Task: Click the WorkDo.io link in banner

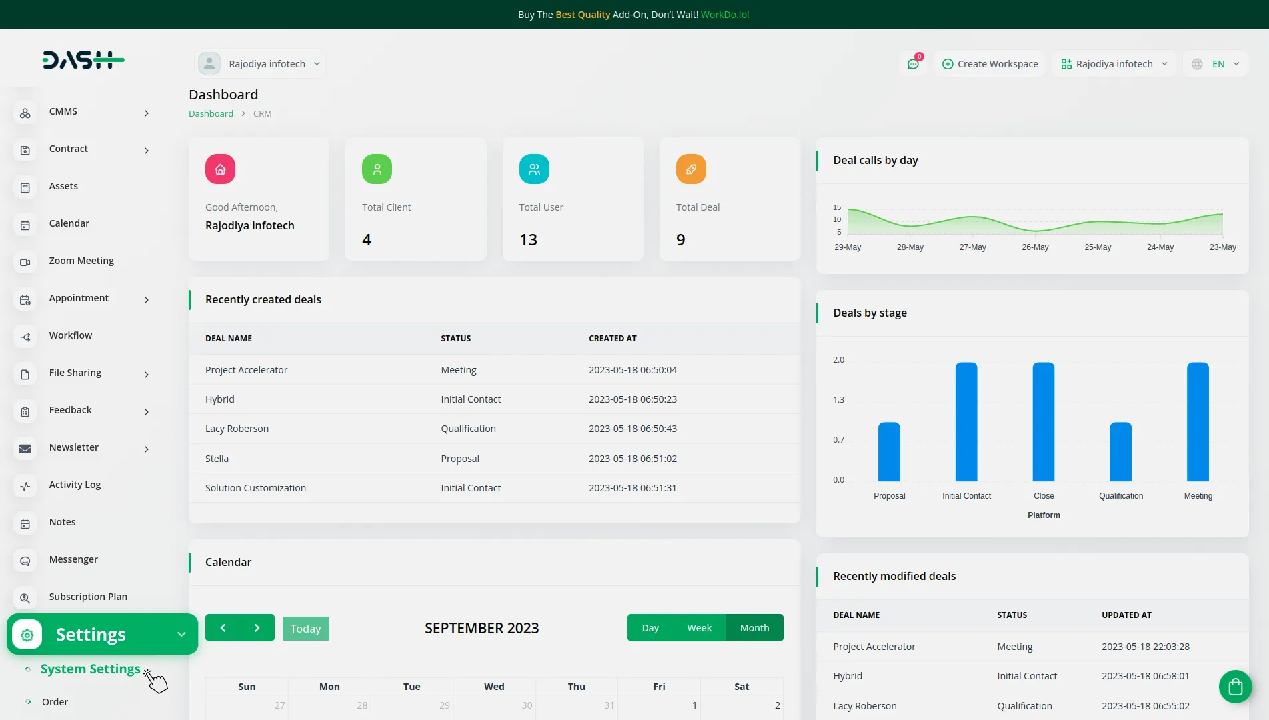Action: tap(724, 15)
